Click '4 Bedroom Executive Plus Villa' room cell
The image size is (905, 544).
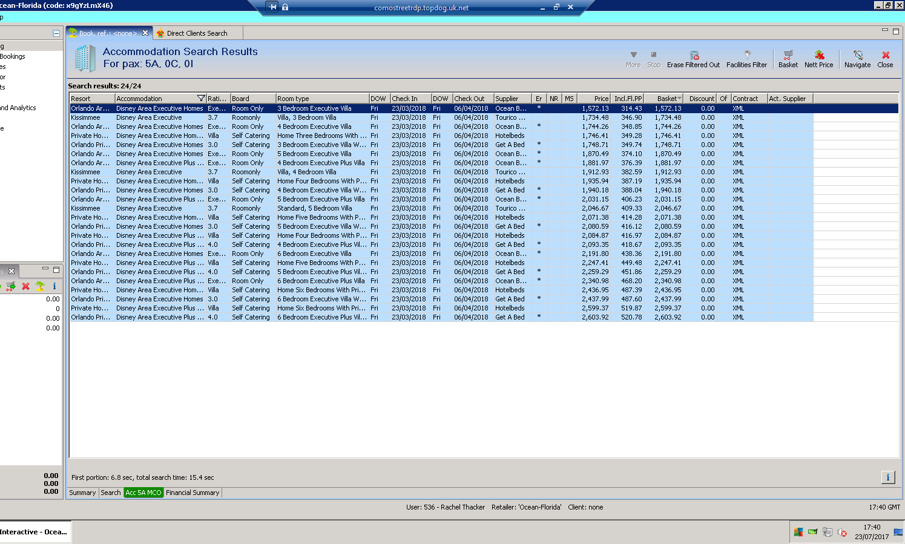pos(321,163)
